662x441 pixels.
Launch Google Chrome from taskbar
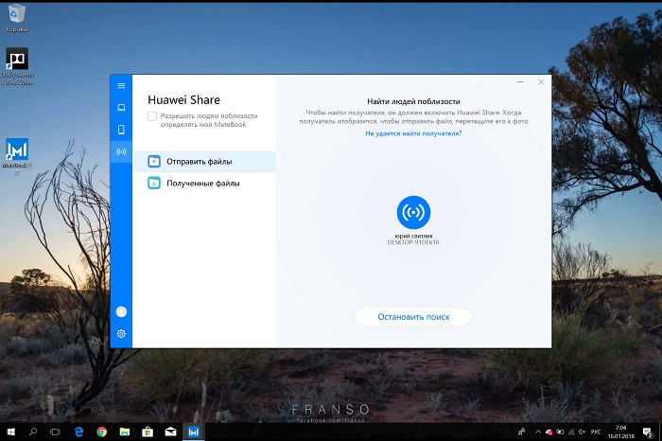tap(101, 432)
